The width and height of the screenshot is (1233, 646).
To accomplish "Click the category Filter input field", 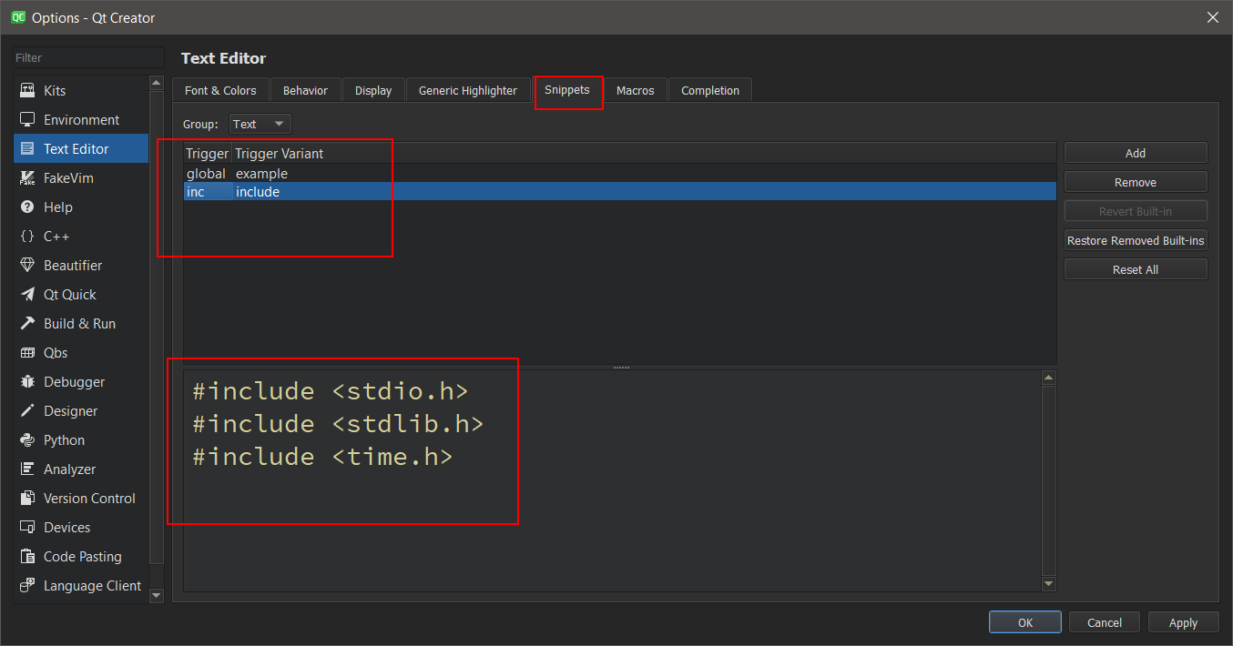I will pos(88,57).
